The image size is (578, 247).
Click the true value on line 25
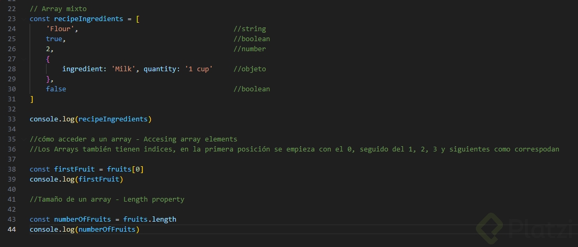pyautogui.click(x=54, y=39)
